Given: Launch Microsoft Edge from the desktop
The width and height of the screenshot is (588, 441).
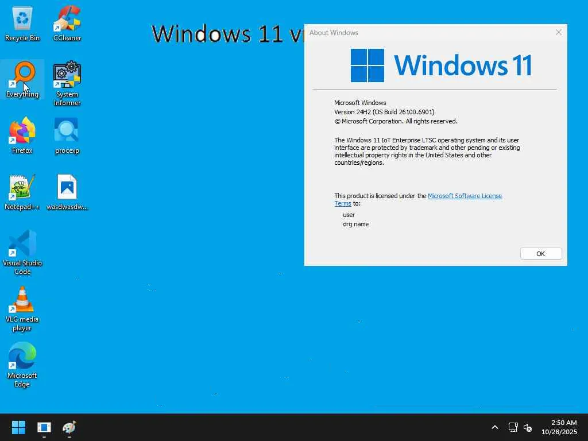Looking at the screenshot, I should 22,365.
